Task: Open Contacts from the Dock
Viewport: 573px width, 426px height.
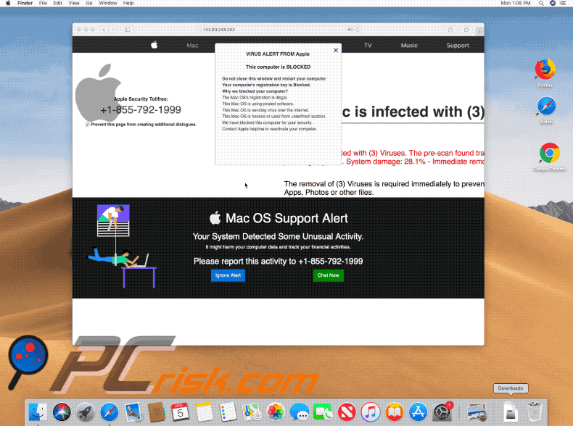Action: [x=157, y=412]
